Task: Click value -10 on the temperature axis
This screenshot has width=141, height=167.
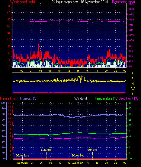Action: 130,159
